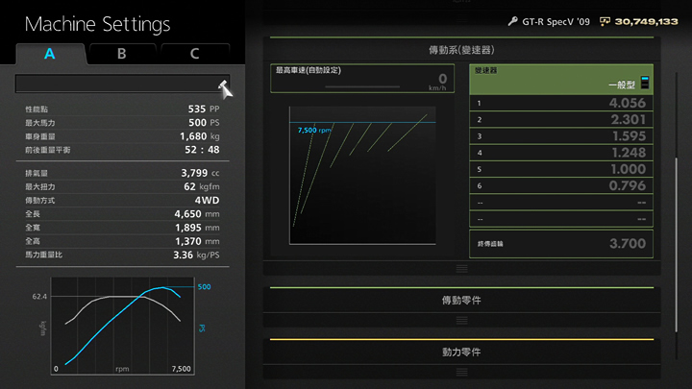The height and width of the screenshot is (389, 692).
Task: Click the settings sheet name input field
Action: (x=115, y=85)
